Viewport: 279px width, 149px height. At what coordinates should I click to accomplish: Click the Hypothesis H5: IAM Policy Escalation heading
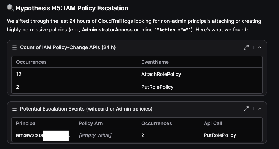click(x=72, y=8)
